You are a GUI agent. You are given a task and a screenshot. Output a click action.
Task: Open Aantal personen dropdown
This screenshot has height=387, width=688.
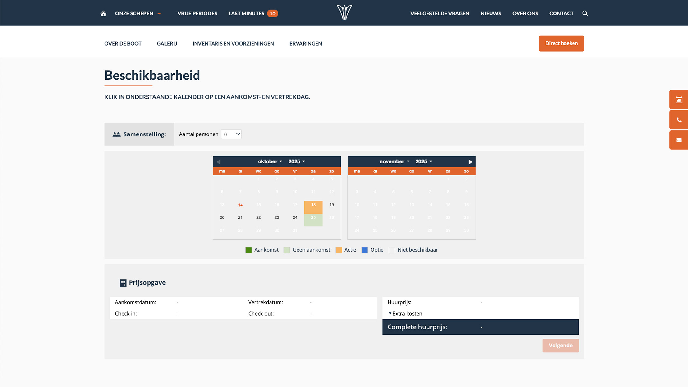coord(231,134)
